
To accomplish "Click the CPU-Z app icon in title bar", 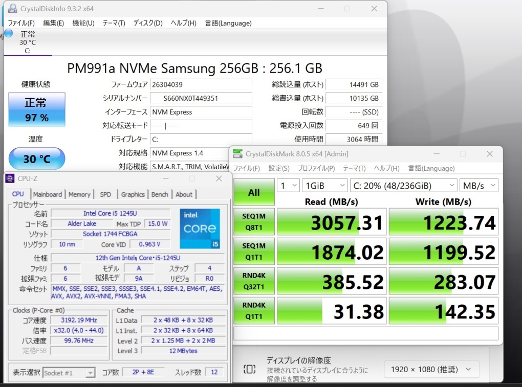I will coord(10,178).
